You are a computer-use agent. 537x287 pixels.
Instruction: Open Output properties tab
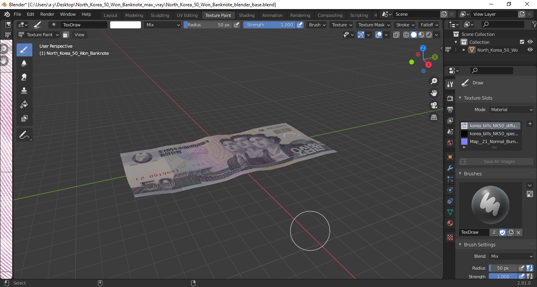(x=450, y=109)
